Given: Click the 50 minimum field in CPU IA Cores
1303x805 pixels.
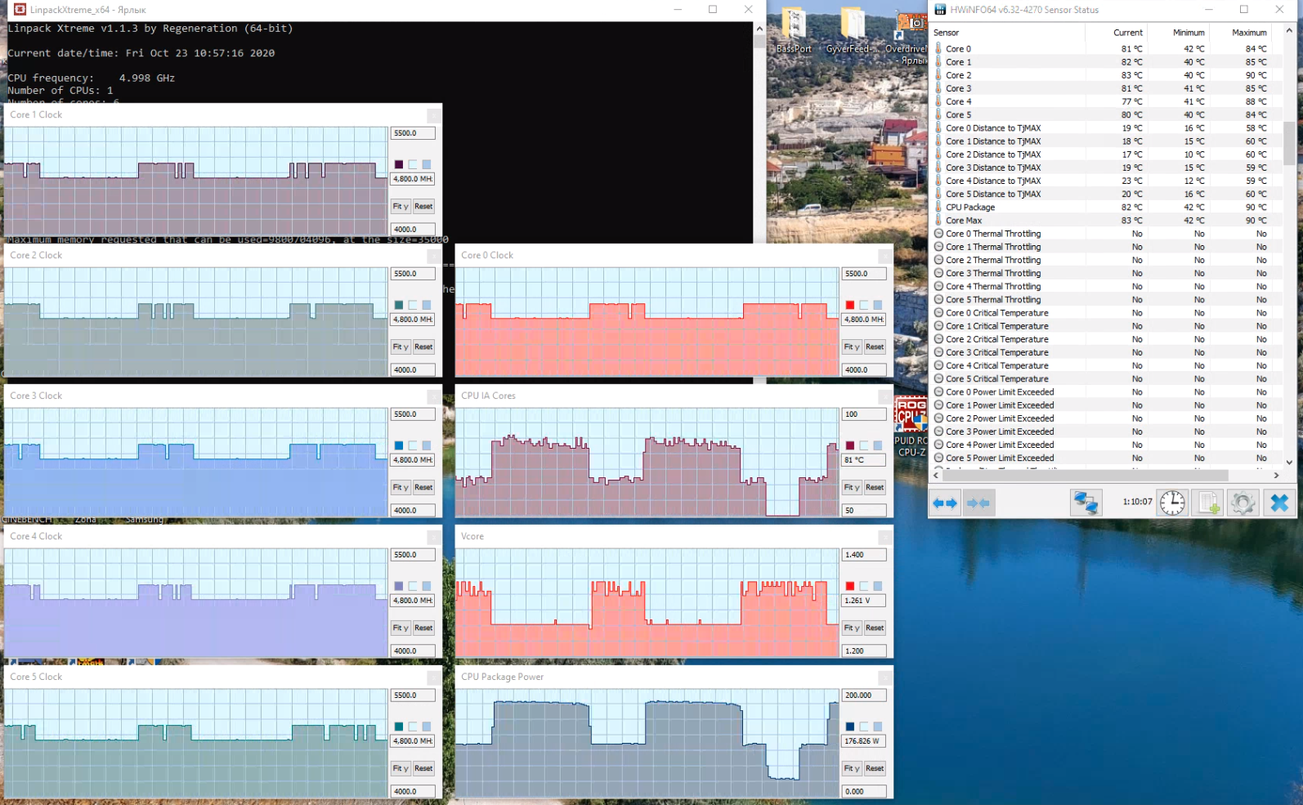Looking at the screenshot, I should click(864, 511).
